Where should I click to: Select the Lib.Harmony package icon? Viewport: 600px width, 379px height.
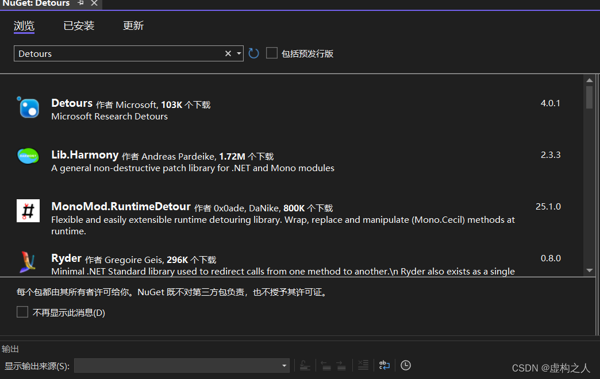(x=28, y=156)
